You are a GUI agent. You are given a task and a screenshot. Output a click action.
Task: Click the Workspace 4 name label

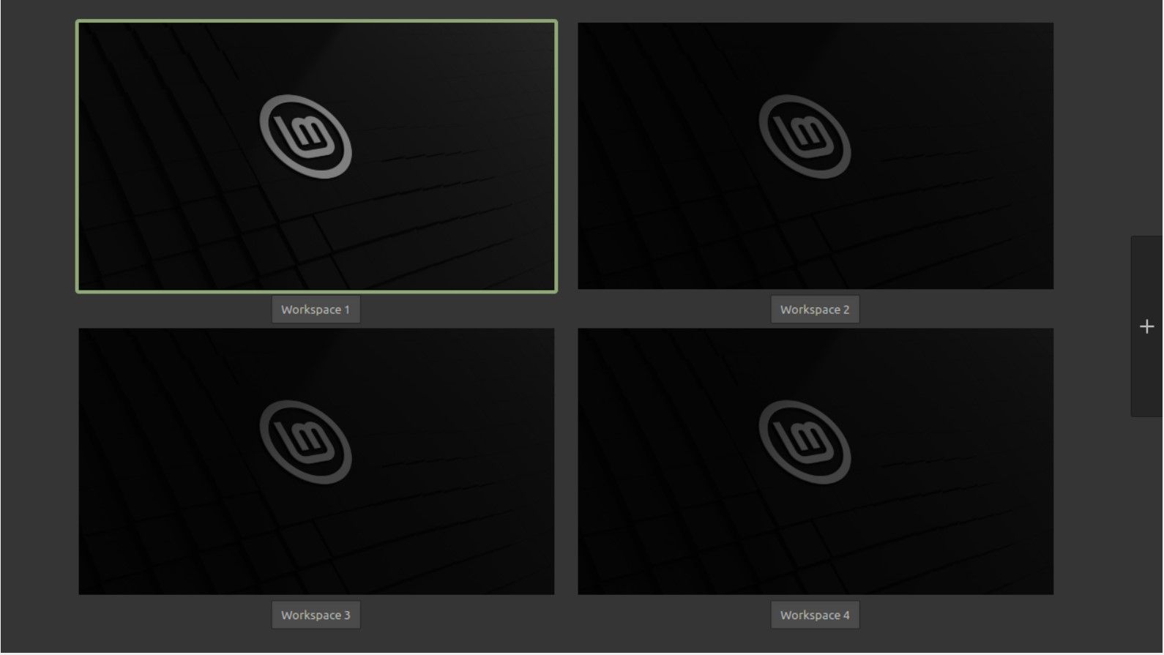pos(815,615)
